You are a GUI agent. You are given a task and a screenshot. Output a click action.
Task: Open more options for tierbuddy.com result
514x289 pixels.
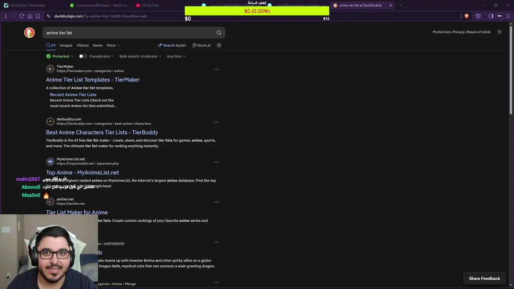[216, 122]
